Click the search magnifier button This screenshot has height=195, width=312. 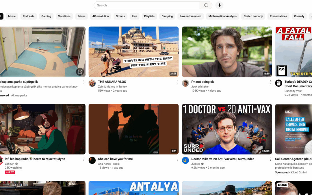click(x=206, y=5)
